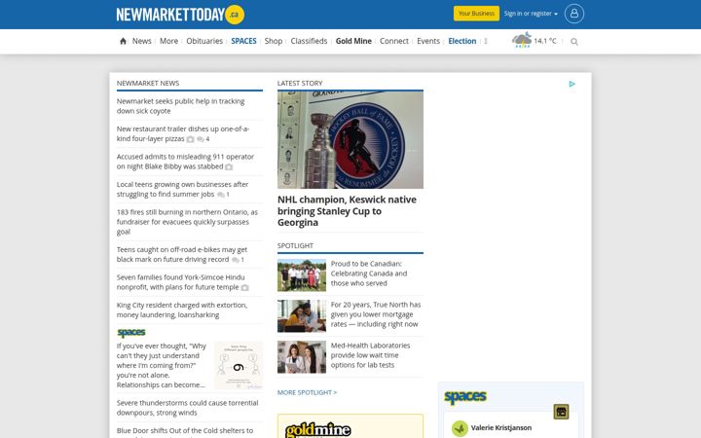The height and width of the screenshot is (438, 701).
Task: Open the News menu
Action: 142,41
